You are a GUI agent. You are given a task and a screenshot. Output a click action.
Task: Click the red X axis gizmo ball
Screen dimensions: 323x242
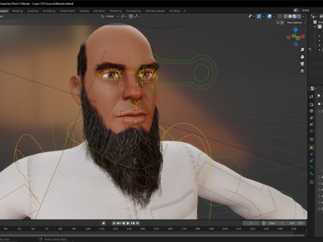(x=303, y=36)
